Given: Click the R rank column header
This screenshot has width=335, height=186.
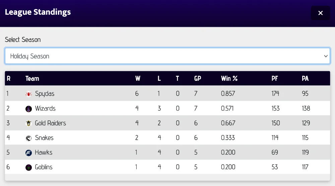Looking at the screenshot, I should [x=9, y=78].
